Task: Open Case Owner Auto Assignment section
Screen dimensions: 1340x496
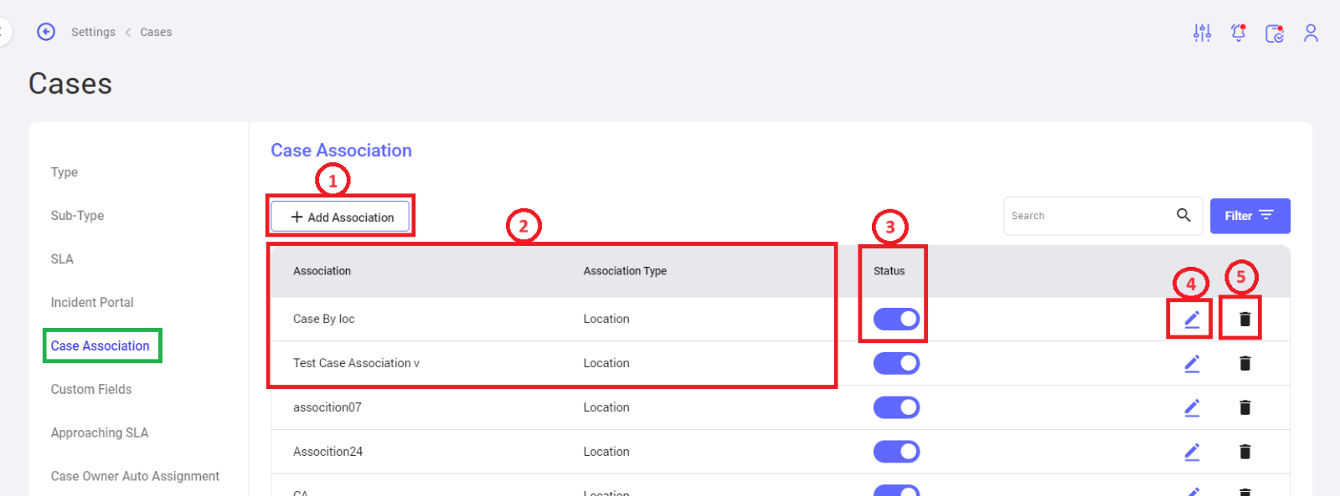Action: (x=135, y=477)
